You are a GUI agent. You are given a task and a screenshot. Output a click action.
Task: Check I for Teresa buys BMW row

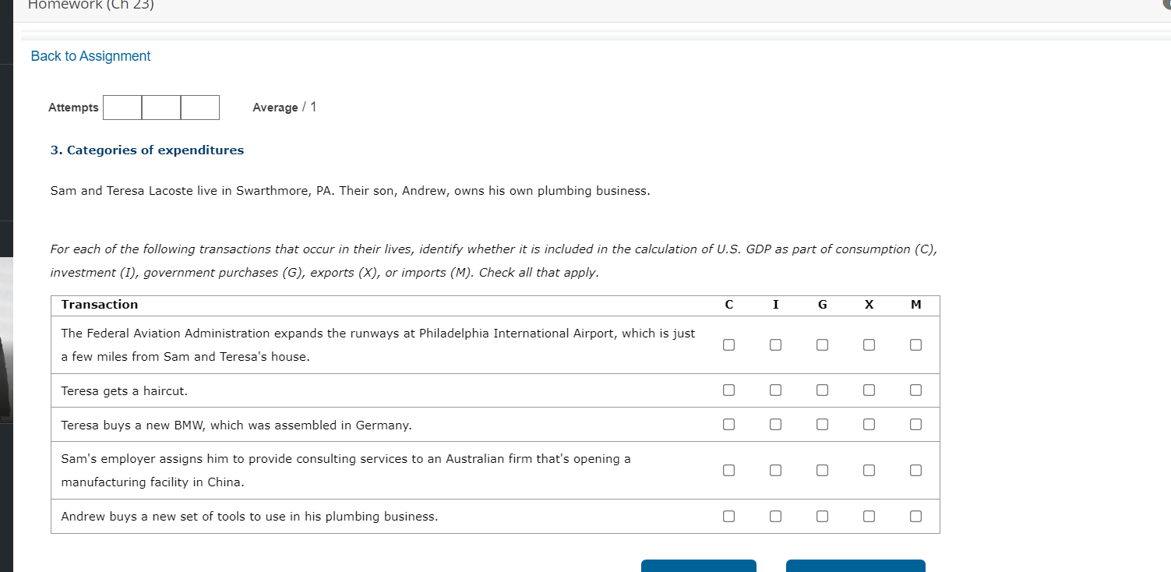[x=775, y=425]
